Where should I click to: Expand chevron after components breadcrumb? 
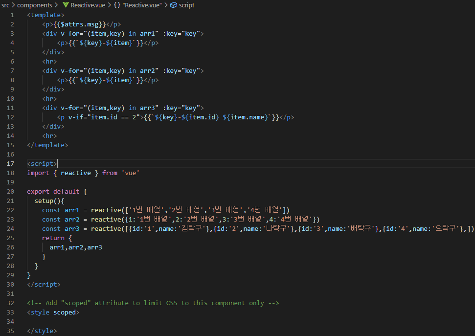(x=56, y=5)
